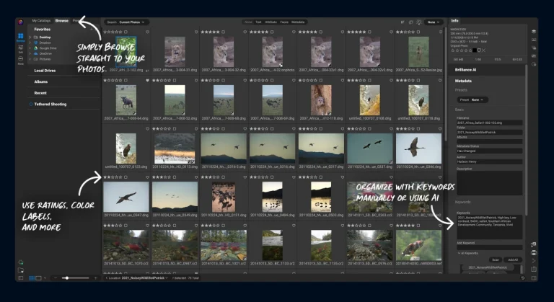The height and width of the screenshot is (302, 554).
Task: Select the Text filter tab
Action: (x=259, y=22)
